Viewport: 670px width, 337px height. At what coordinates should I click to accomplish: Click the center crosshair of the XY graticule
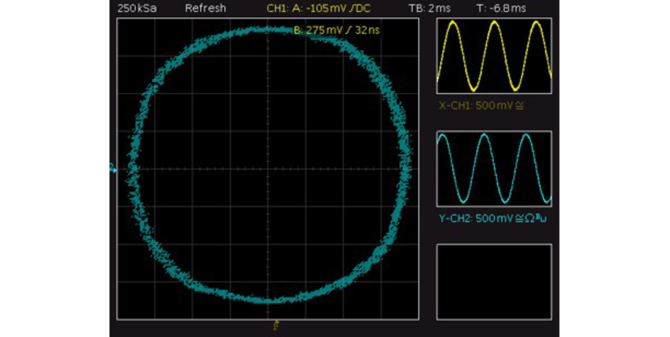(x=268, y=169)
